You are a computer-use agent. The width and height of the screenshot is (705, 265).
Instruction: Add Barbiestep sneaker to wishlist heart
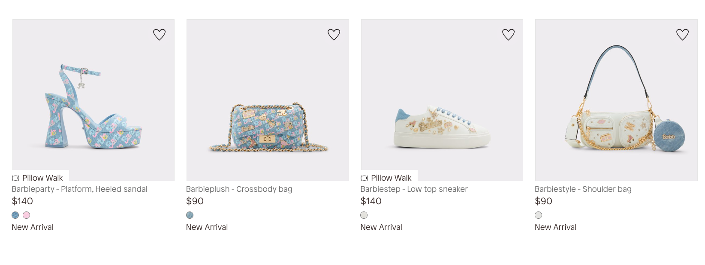pyautogui.click(x=508, y=35)
